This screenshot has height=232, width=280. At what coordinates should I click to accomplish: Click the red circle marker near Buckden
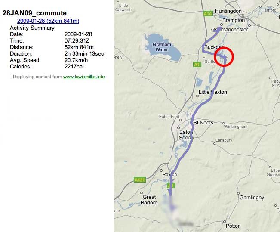[224, 57]
